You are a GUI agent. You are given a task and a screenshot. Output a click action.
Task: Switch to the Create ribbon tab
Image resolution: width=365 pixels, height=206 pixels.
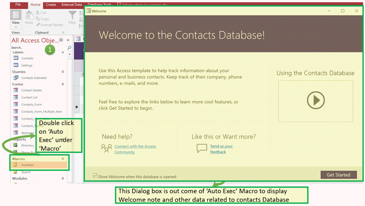pos(51,5)
